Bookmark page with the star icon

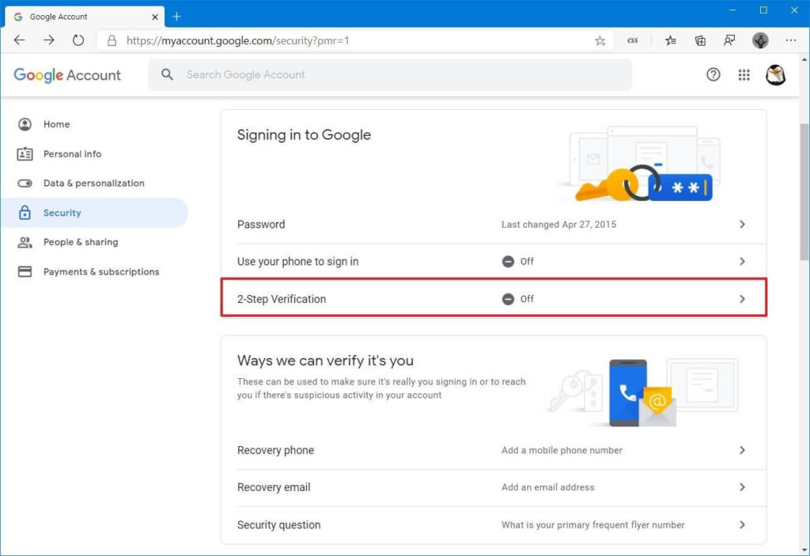(600, 40)
